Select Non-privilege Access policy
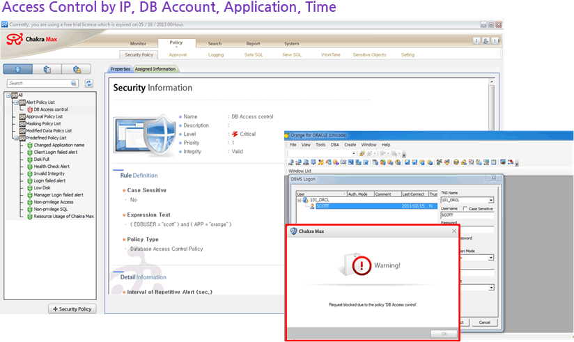Viewport: 574px width, 342px height. (54, 202)
